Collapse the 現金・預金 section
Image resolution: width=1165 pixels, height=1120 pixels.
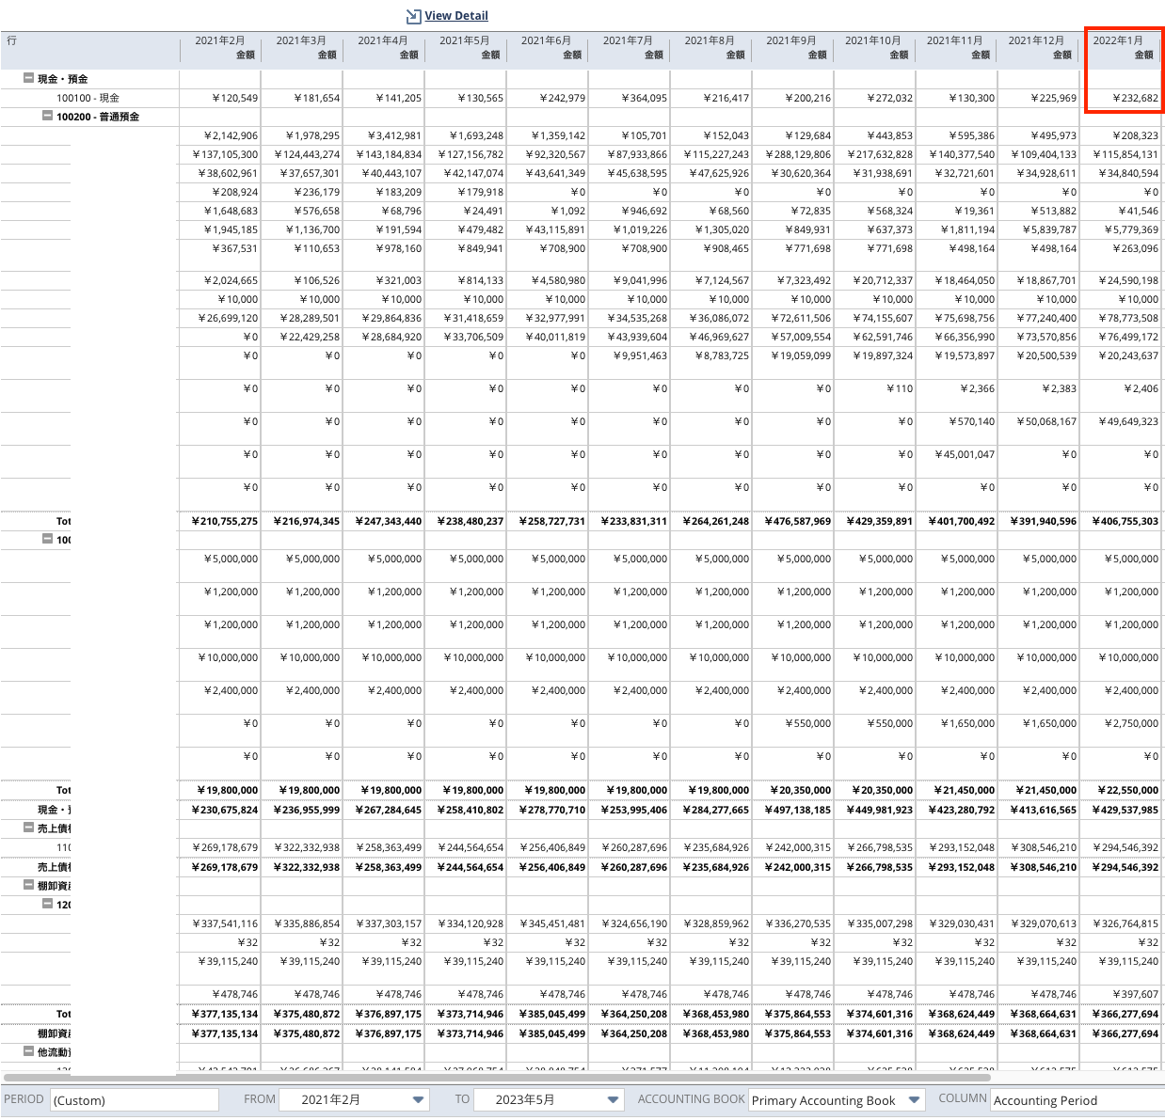29,79
